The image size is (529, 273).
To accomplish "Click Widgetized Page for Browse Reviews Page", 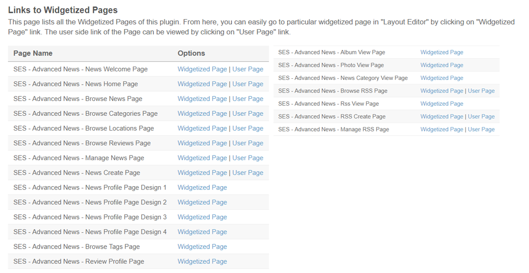I will click(x=202, y=143).
